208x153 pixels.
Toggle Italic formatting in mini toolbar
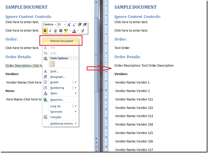(x=50, y=31)
